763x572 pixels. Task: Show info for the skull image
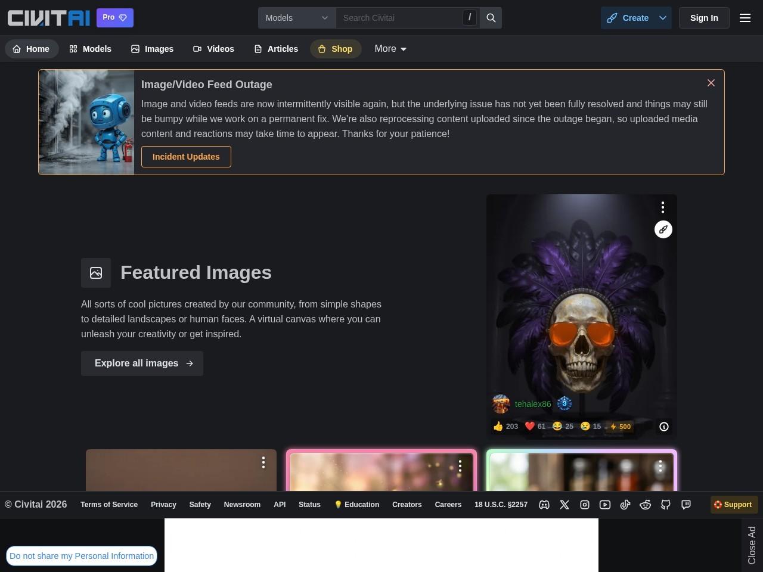[x=664, y=427]
